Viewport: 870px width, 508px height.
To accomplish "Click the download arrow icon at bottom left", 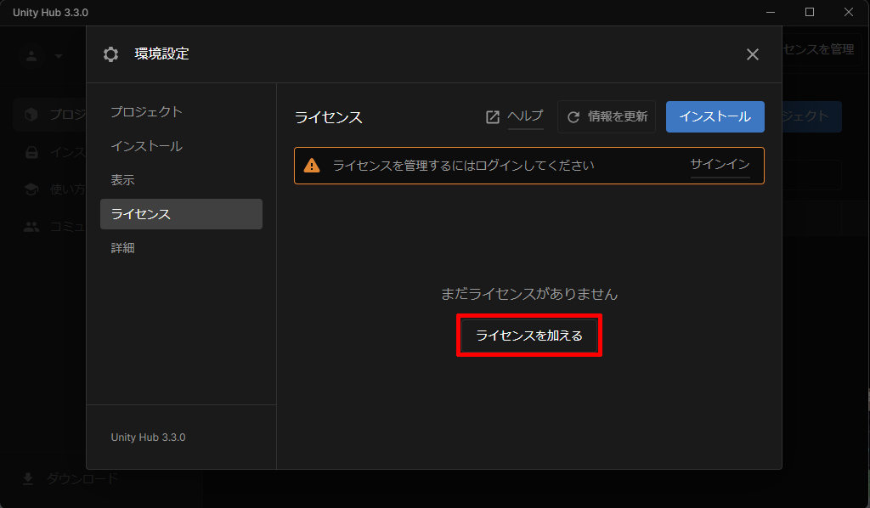I will [x=28, y=479].
